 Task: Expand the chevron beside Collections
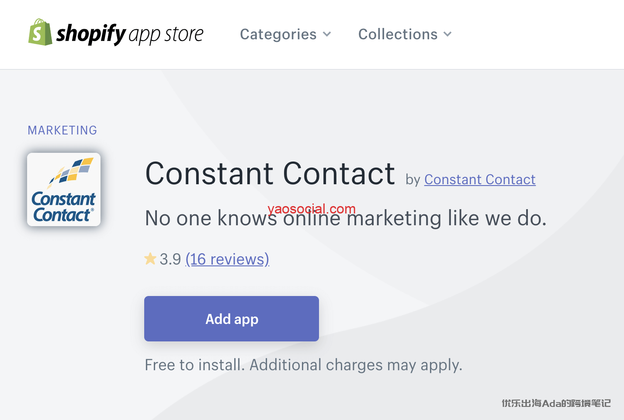click(447, 34)
